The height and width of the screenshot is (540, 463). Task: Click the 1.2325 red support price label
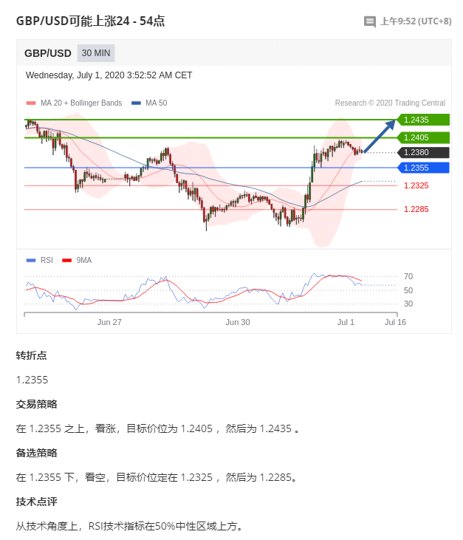click(416, 185)
